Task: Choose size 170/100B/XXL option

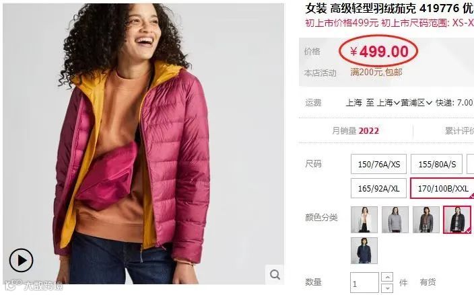Action: pos(442,189)
